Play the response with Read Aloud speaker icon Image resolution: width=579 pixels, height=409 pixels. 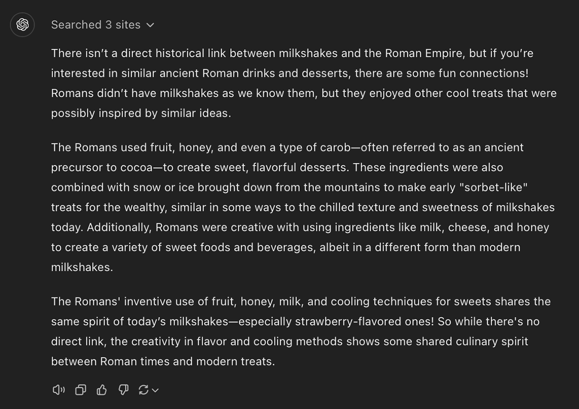(58, 390)
